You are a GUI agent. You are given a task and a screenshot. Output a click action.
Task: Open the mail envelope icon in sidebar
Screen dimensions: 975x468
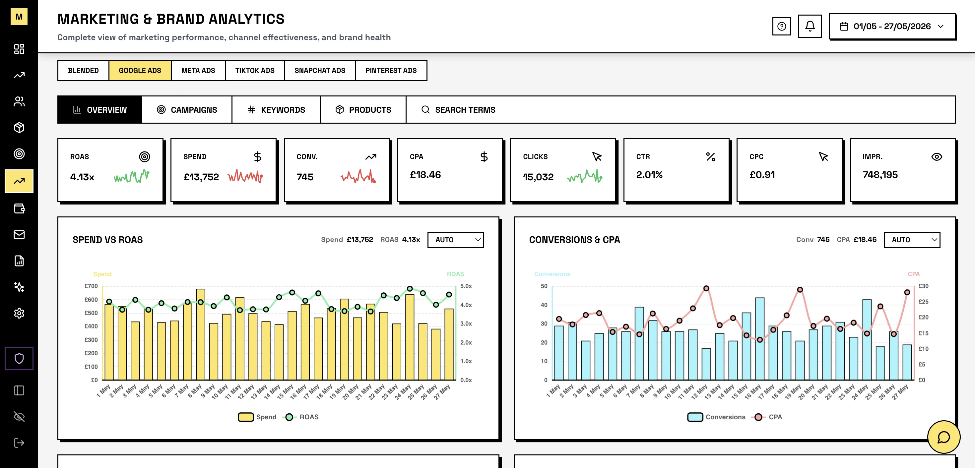click(x=19, y=235)
